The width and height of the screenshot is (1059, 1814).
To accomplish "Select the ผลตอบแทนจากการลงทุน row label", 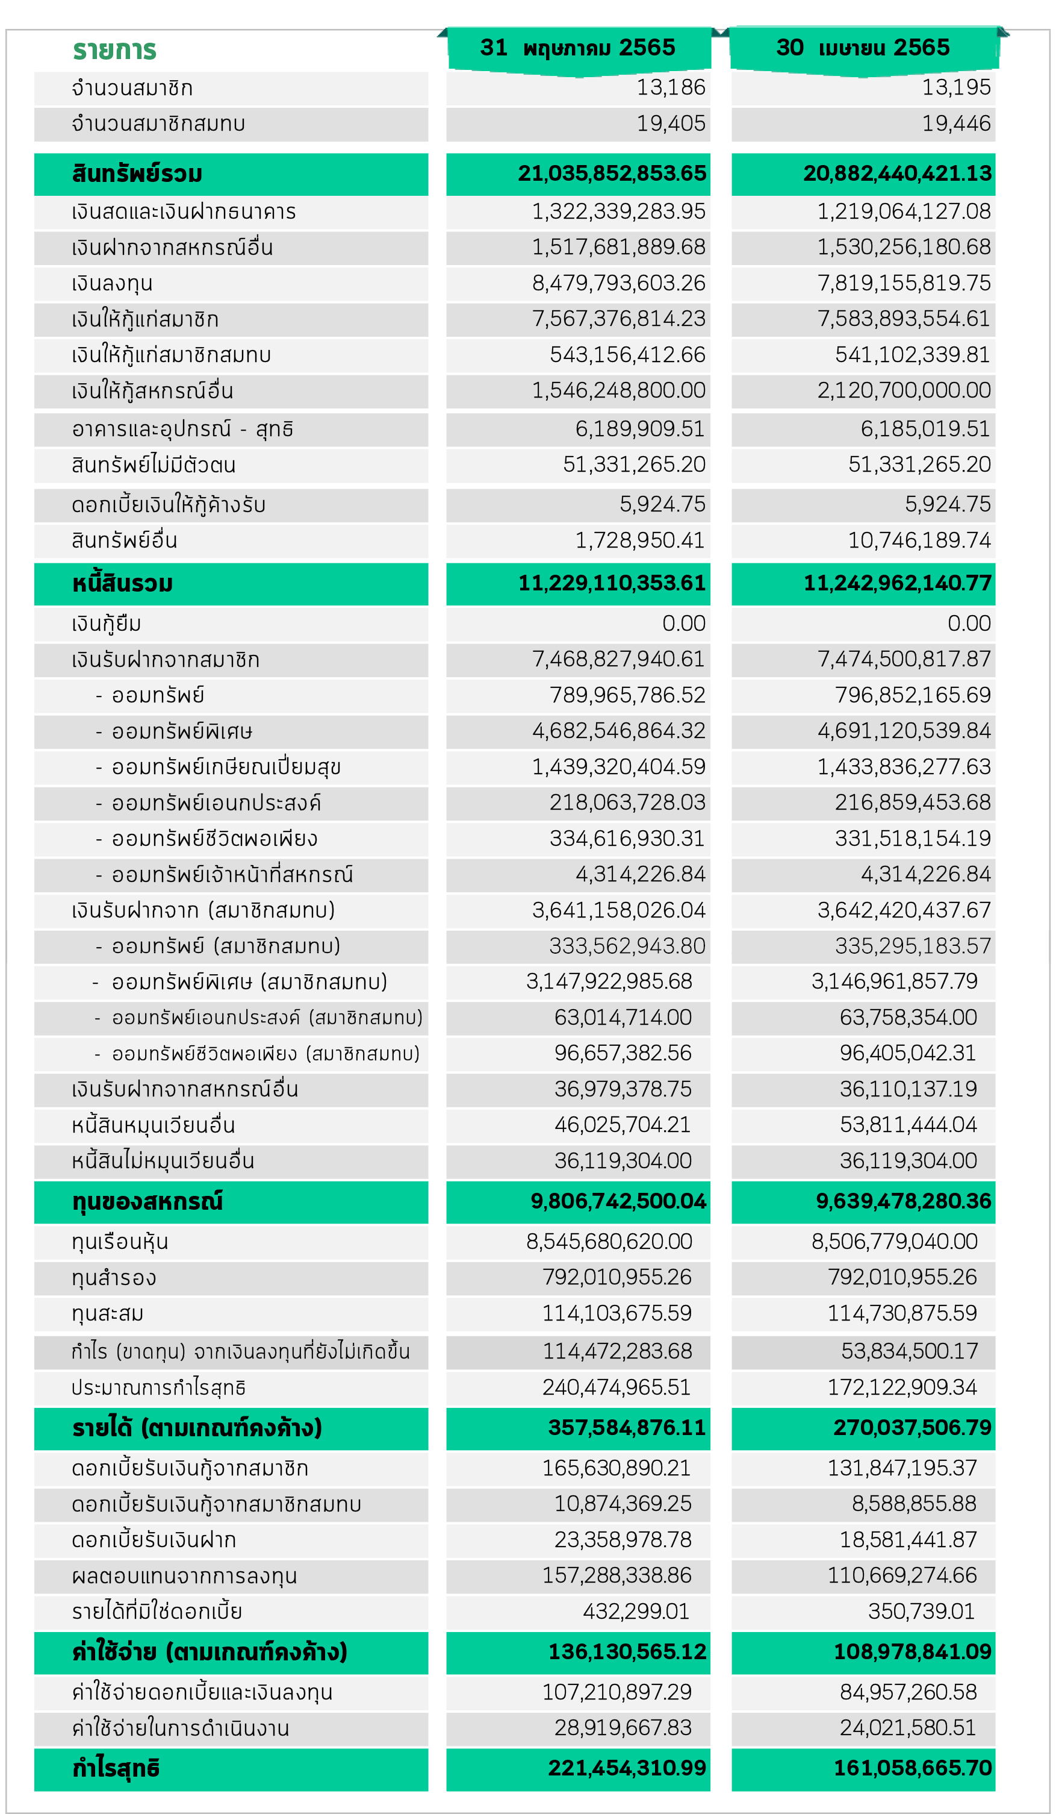I will [x=184, y=1577].
